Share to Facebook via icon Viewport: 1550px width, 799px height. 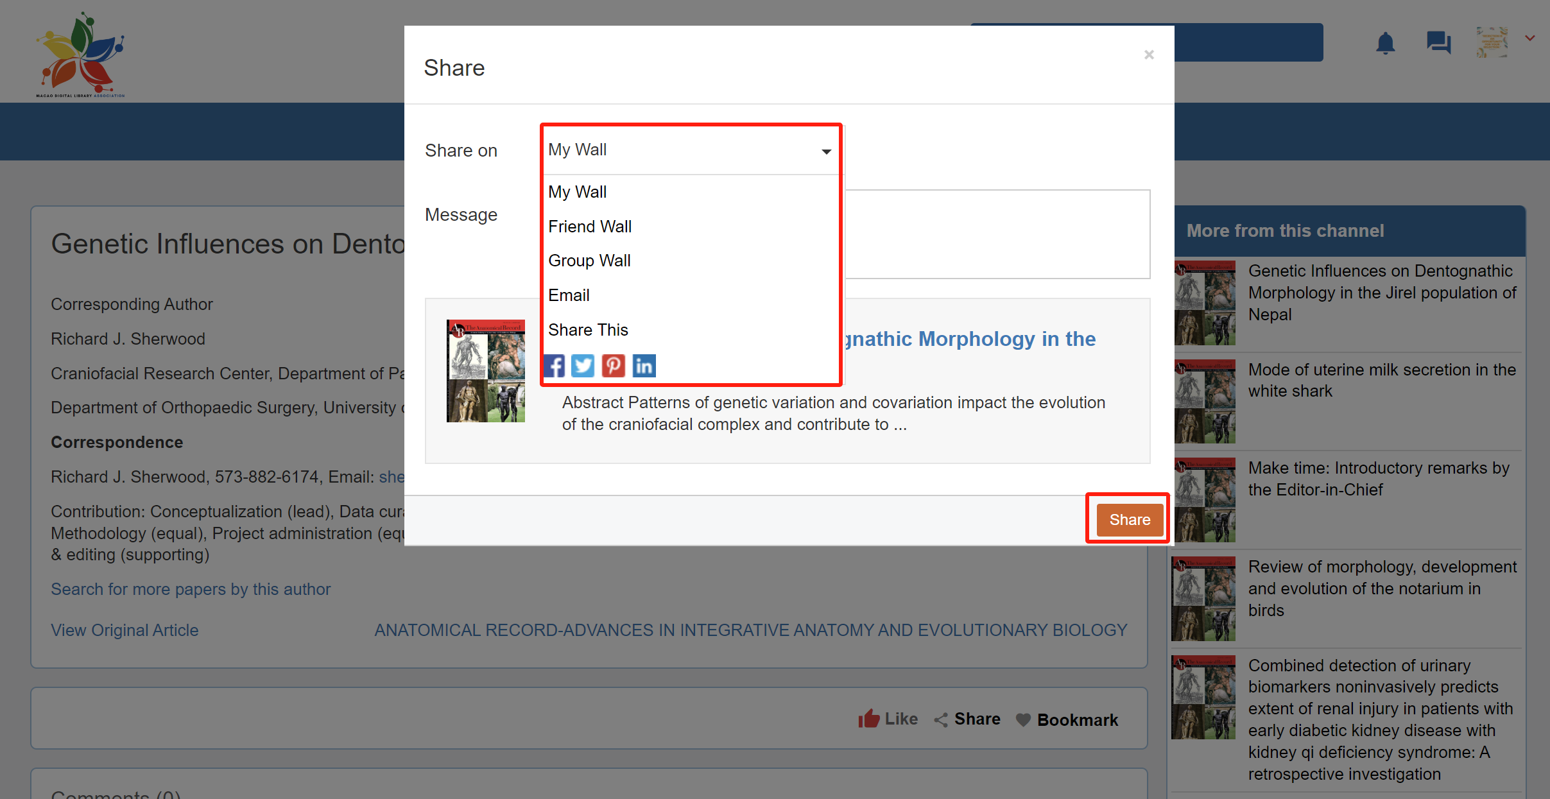(555, 366)
